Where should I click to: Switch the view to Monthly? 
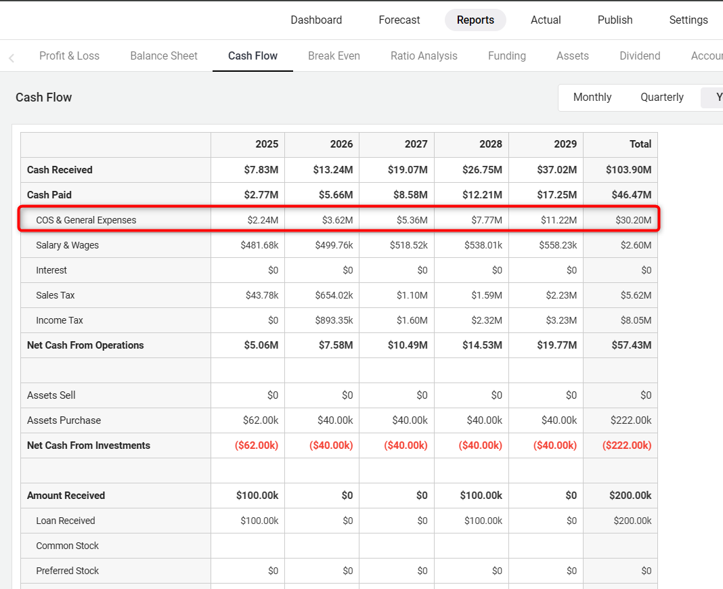click(x=592, y=97)
